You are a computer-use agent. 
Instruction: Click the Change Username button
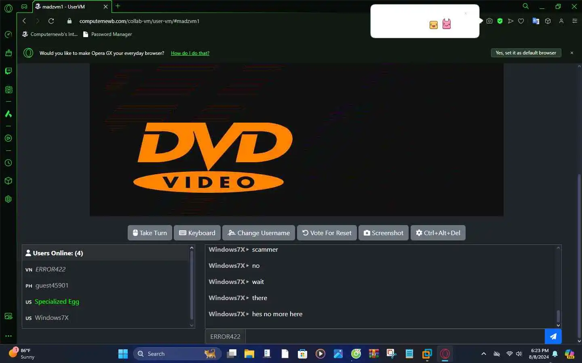[x=259, y=233]
